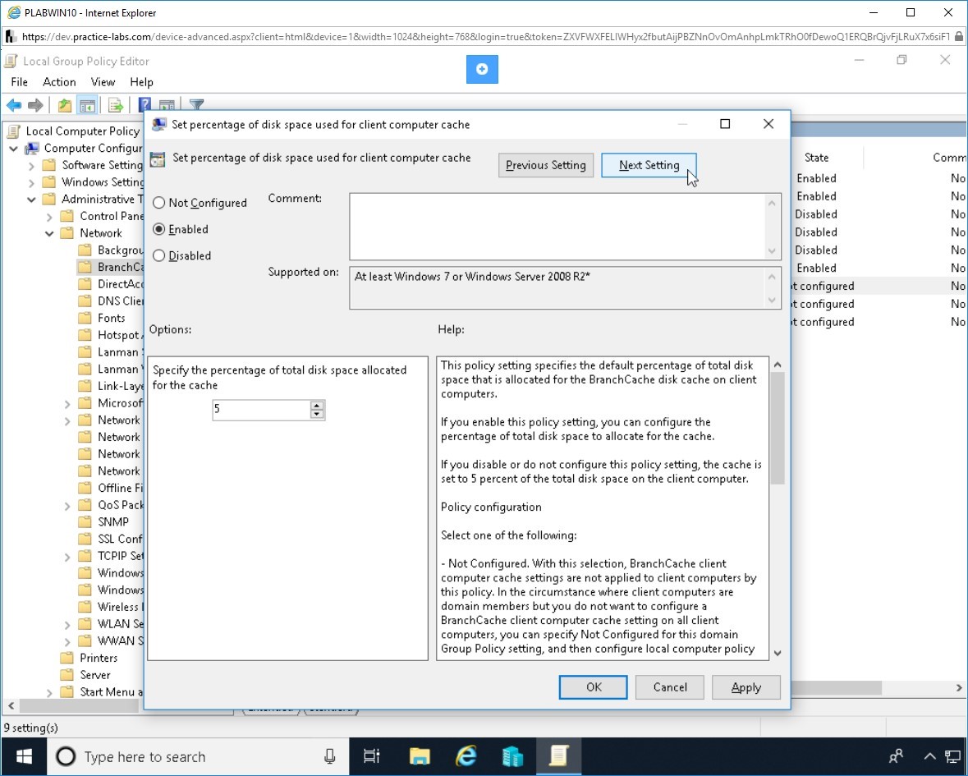Click the Printers folder icon in tree
The height and width of the screenshot is (776, 968).
67,658
